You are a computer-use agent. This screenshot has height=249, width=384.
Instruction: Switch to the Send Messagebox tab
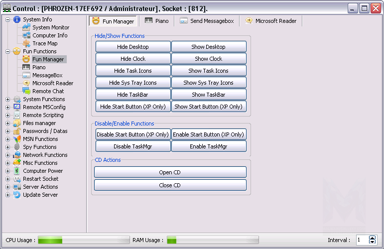coord(206,21)
